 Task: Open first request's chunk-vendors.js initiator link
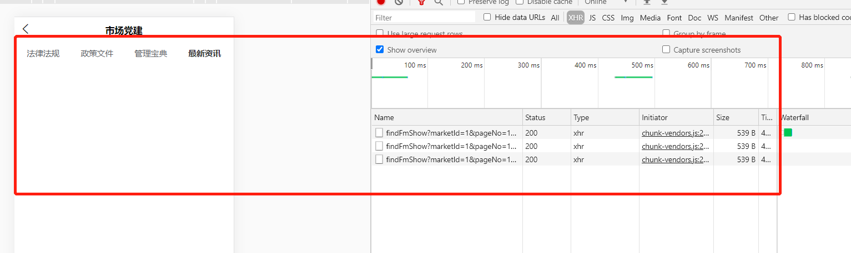(x=676, y=133)
